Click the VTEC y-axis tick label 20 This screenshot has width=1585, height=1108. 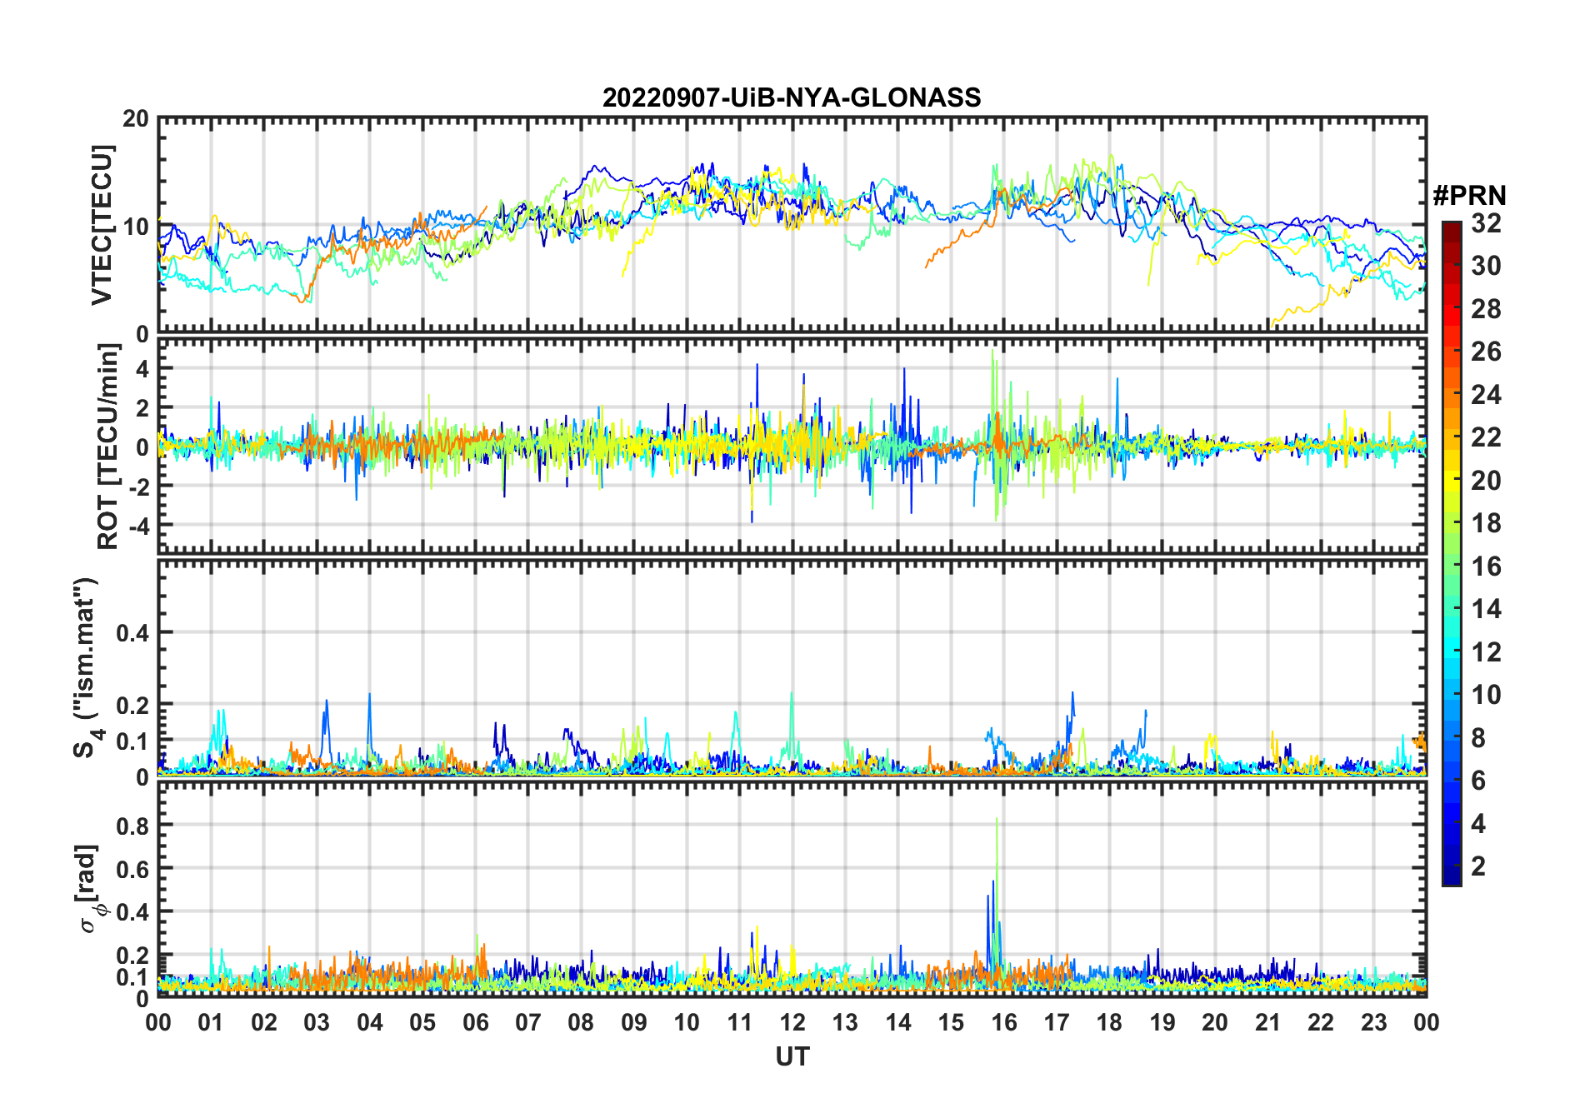coord(135,118)
